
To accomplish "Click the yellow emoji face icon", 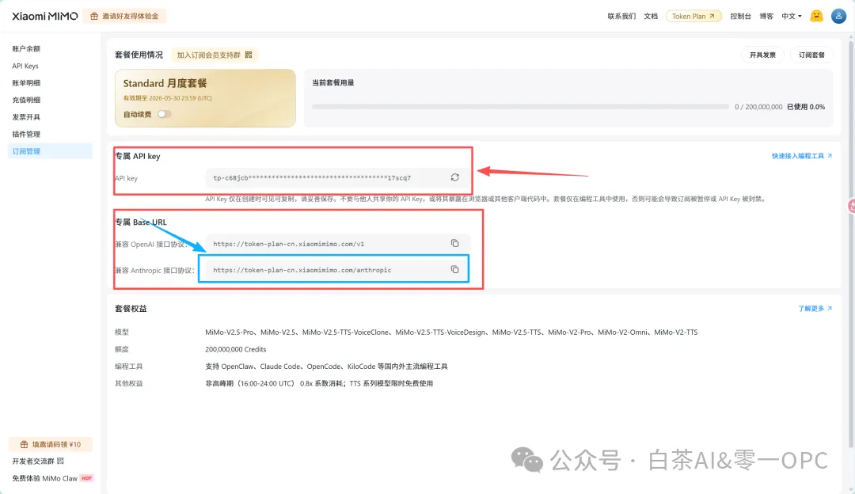I will (816, 16).
